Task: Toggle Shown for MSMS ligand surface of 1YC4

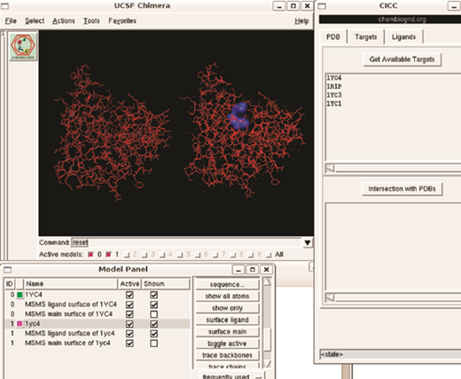Action: pos(153,304)
